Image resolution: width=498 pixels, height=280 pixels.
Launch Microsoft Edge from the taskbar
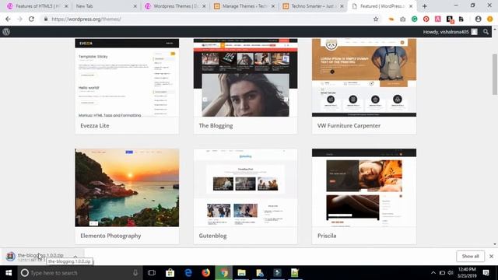click(x=188, y=273)
